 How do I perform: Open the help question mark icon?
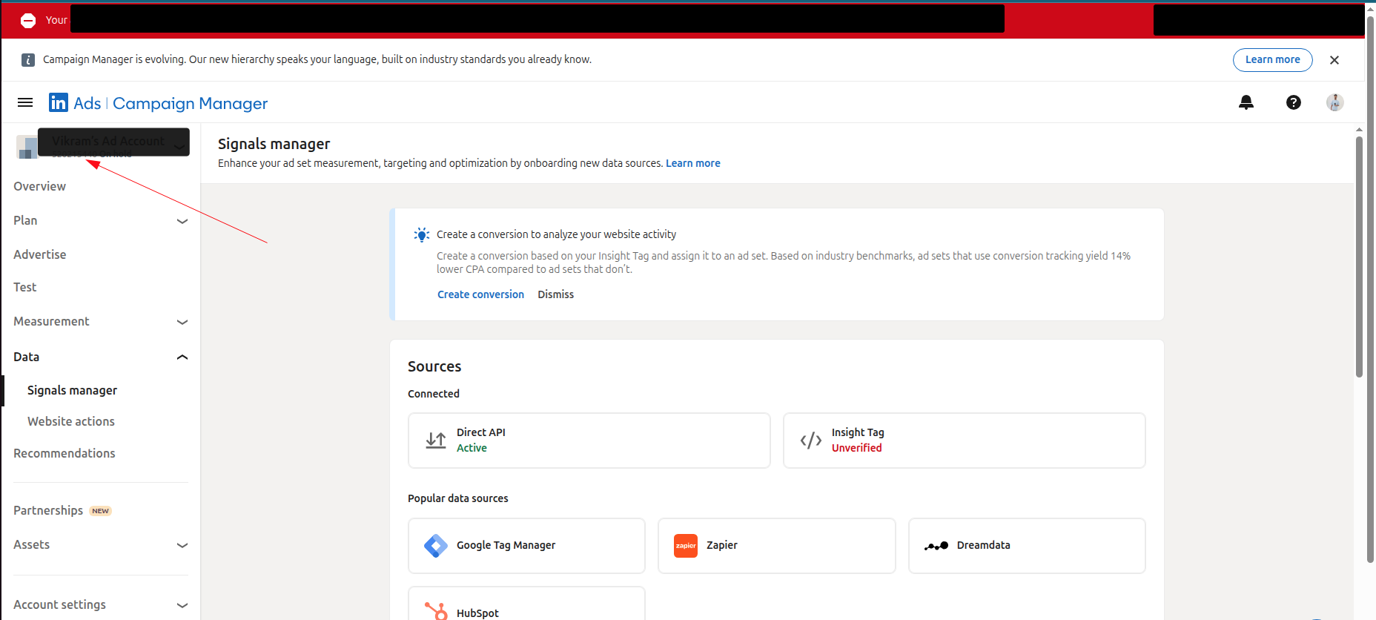[x=1294, y=102]
